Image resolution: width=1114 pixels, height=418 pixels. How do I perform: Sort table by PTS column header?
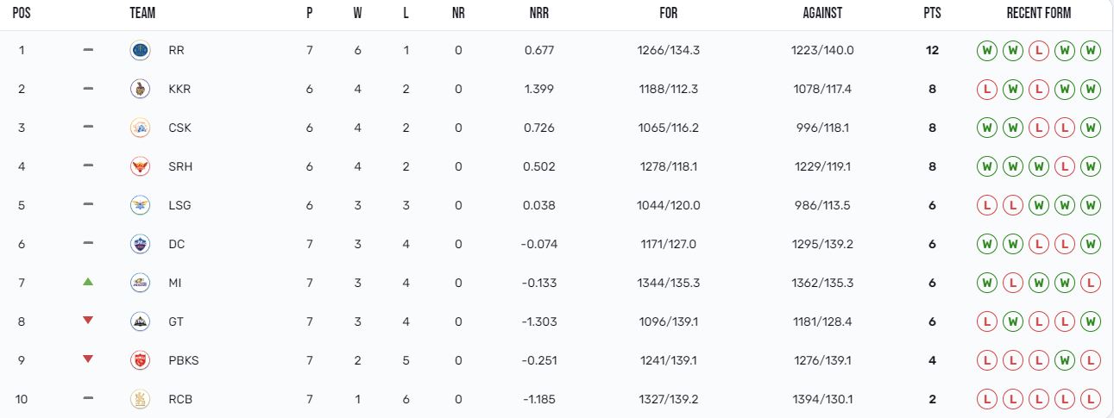(932, 14)
